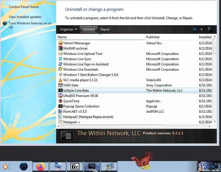Open Firefox from the taskbar

pyautogui.click(x=41, y=166)
